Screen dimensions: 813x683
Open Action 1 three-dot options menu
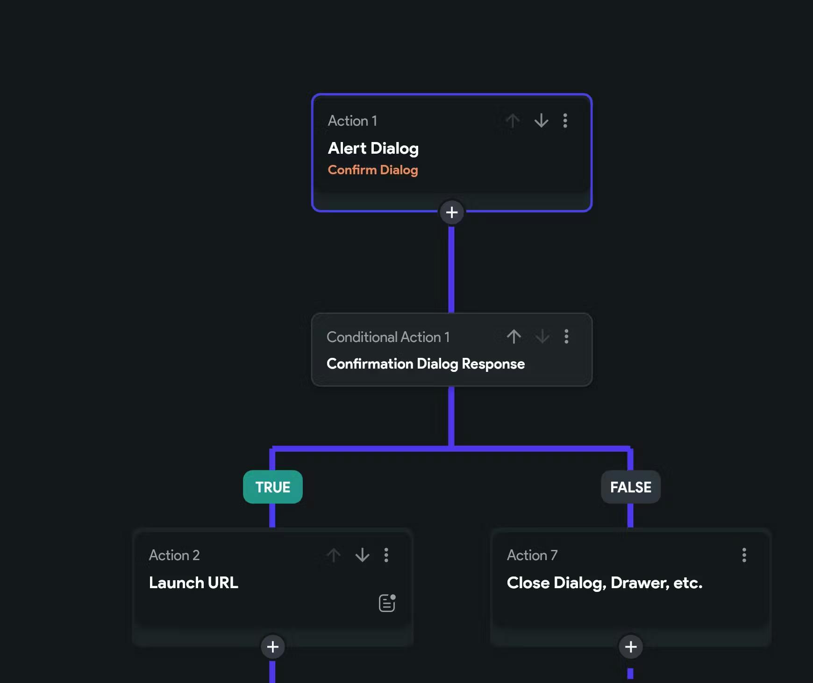[x=565, y=121]
